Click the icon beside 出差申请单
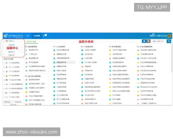This screenshot has height=139, width=173. (82, 58)
